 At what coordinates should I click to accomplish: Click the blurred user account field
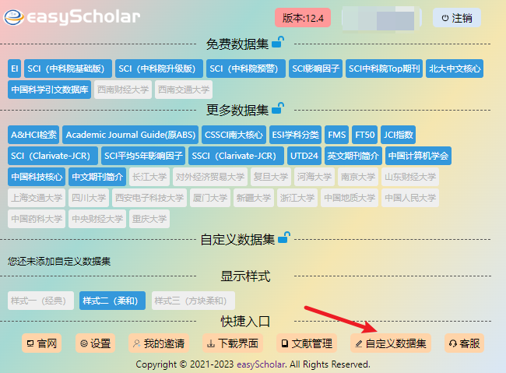click(x=381, y=19)
